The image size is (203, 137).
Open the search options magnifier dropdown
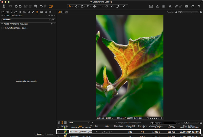point(152,123)
